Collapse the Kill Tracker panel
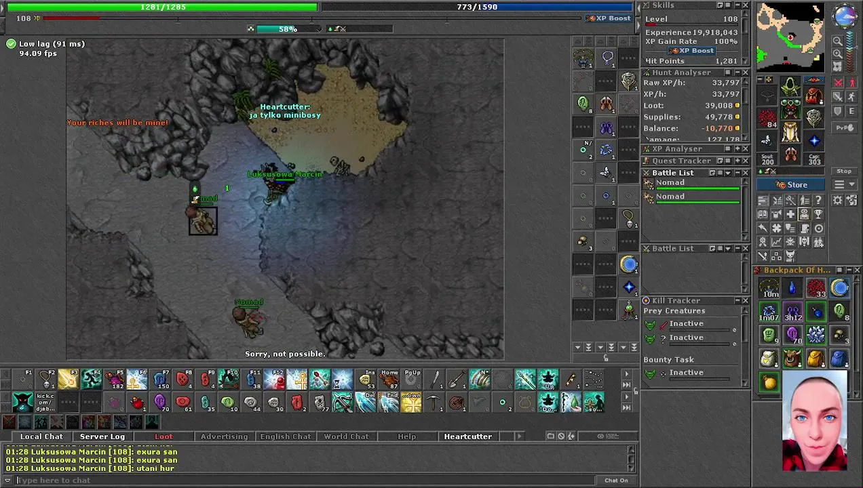The height and width of the screenshot is (488, 863). (736, 300)
